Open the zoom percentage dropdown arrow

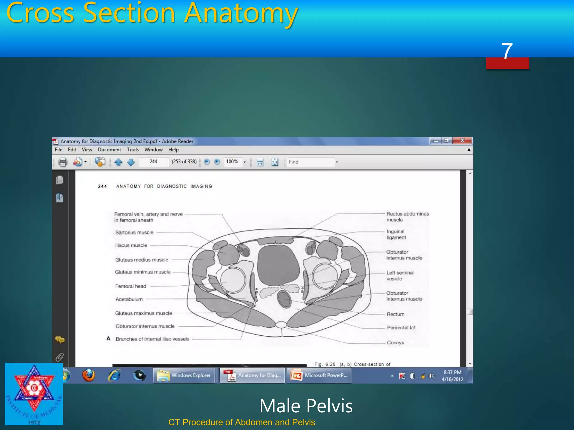pos(245,162)
